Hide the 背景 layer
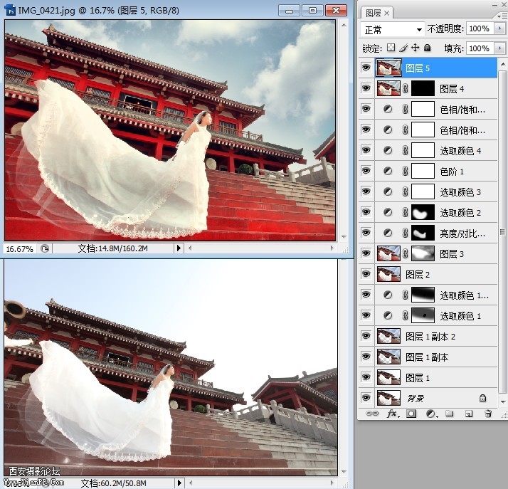Viewport: 508px width, 489px height. point(366,398)
